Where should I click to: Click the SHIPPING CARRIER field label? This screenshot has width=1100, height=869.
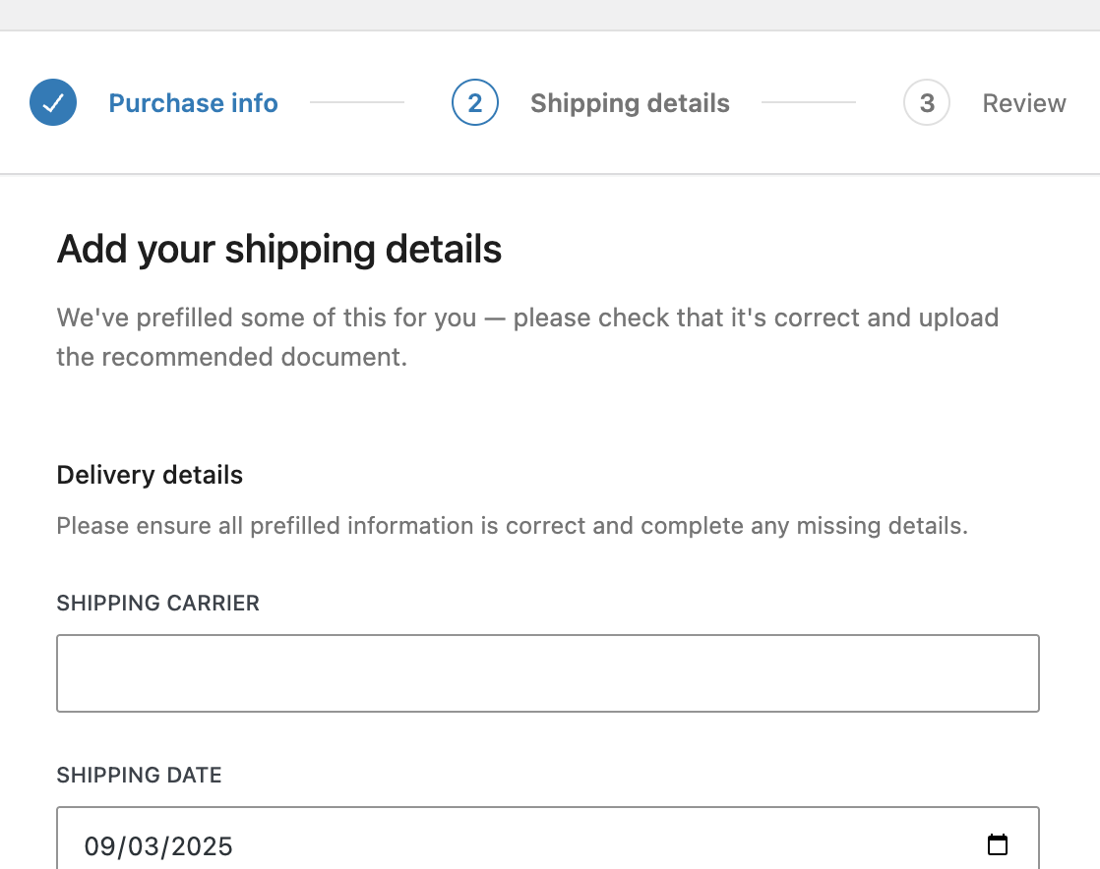click(x=157, y=603)
